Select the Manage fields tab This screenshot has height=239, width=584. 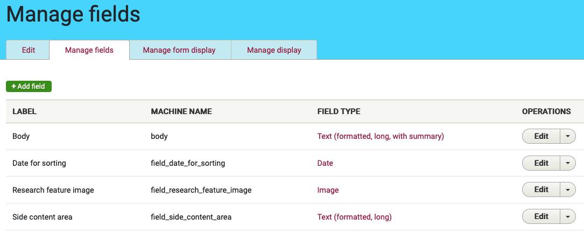pos(89,50)
